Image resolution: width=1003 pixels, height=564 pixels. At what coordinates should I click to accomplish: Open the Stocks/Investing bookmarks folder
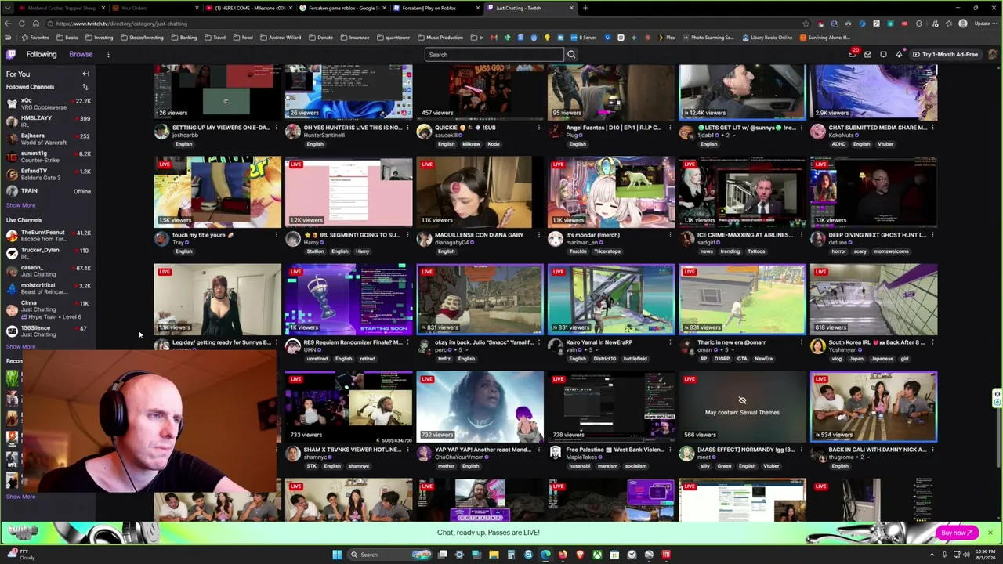coord(142,38)
